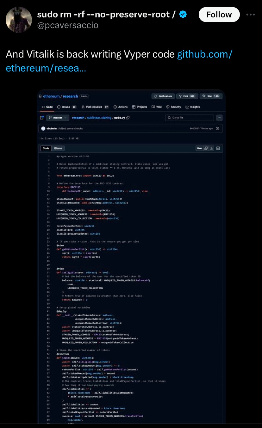Open the tweet's three-dot more menu
The image size is (262, 428).
tap(250, 15)
